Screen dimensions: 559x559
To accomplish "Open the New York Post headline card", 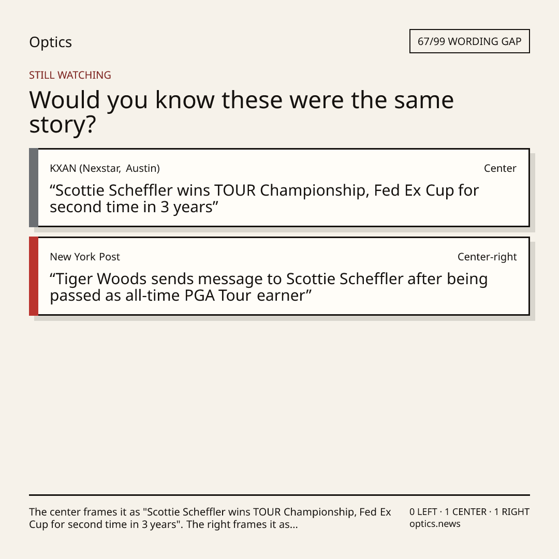I will pos(279,276).
